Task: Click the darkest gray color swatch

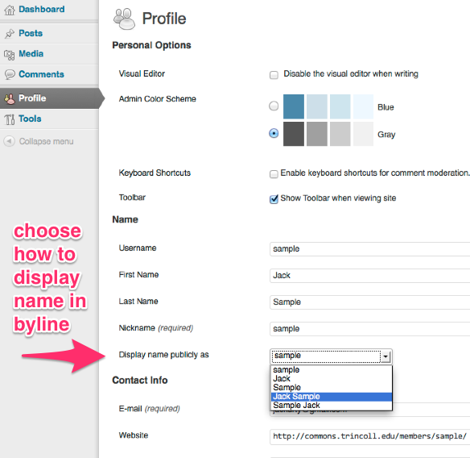Action: pyautogui.click(x=294, y=134)
